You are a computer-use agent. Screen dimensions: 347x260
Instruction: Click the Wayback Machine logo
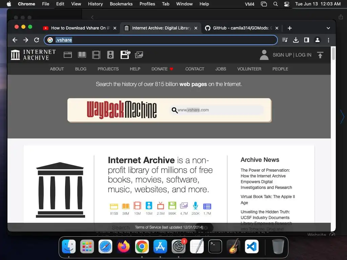pos(122,110)
